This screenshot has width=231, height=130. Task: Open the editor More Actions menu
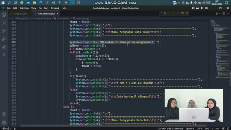pyautogui.click(x=228, y=14)
